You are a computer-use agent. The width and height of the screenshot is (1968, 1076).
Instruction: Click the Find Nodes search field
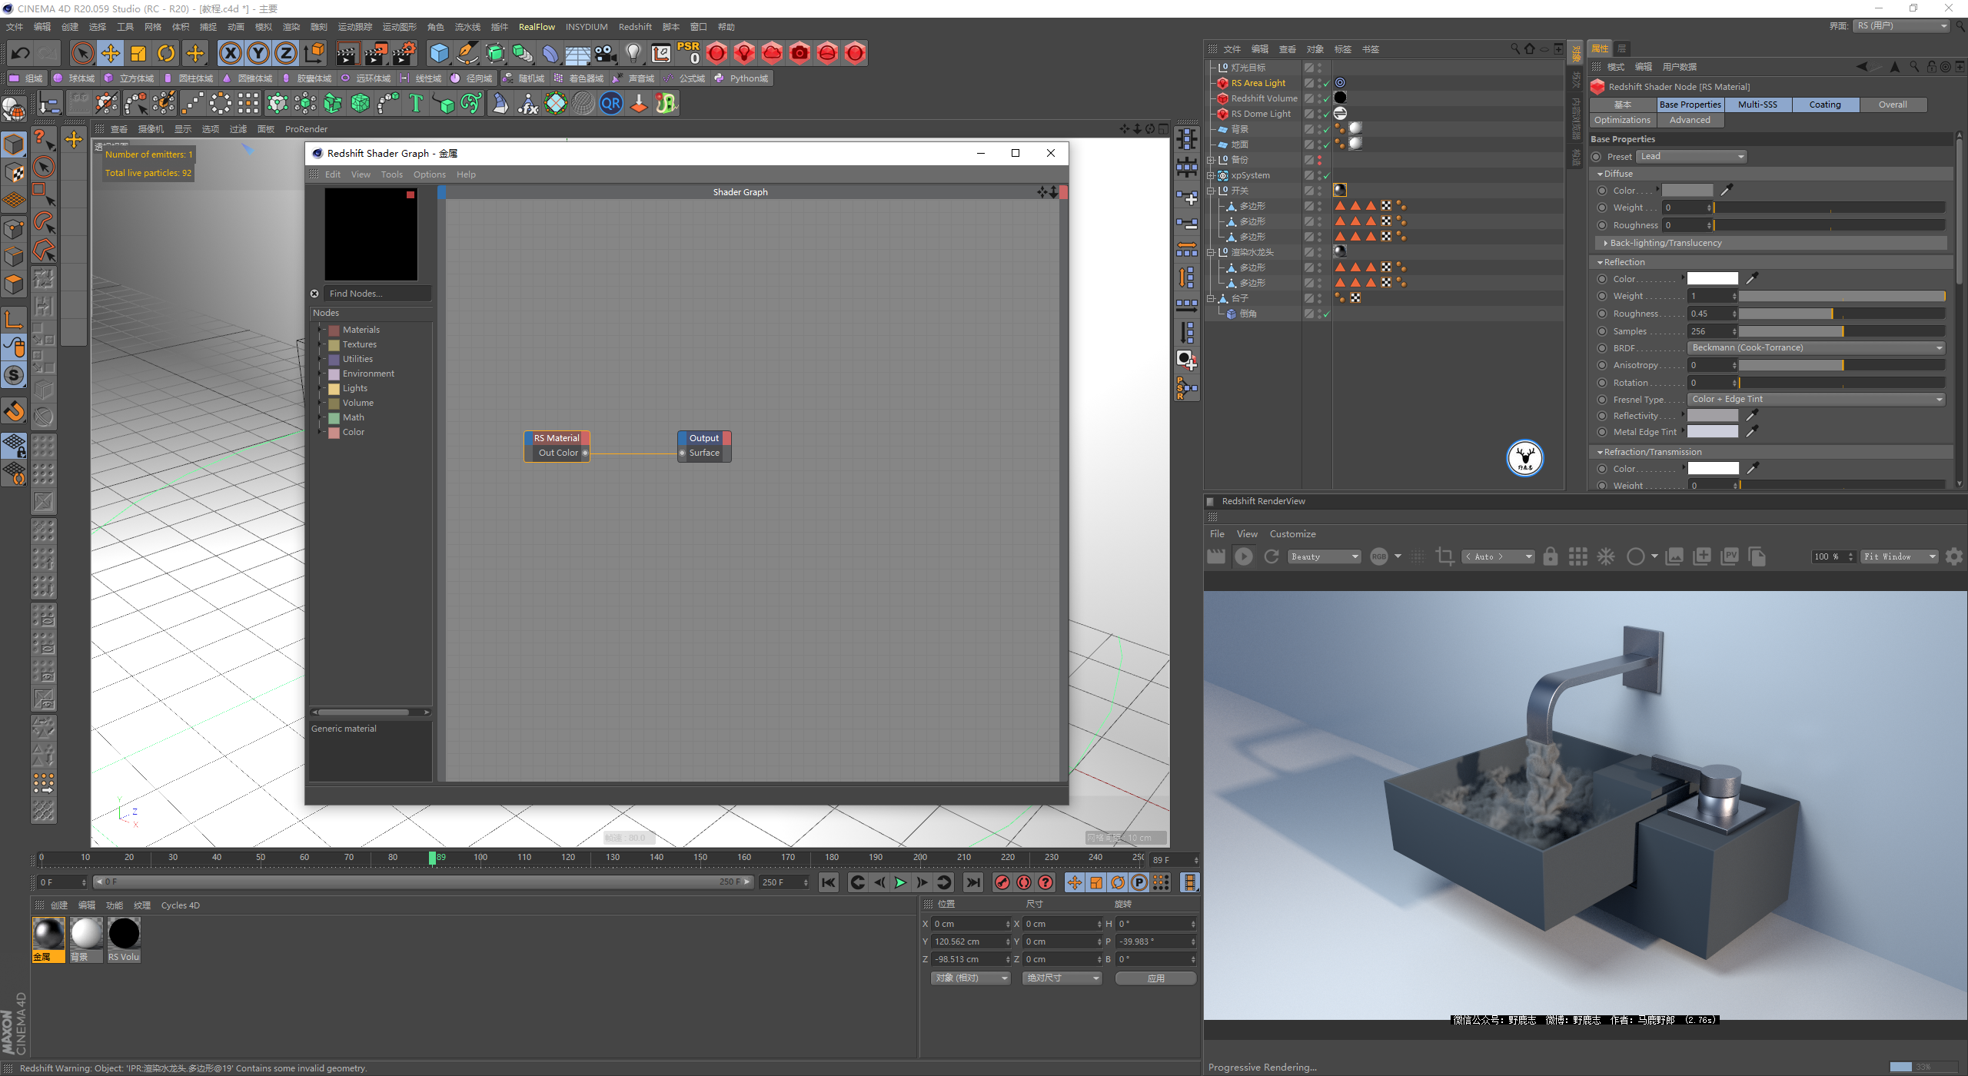[377, 294]
